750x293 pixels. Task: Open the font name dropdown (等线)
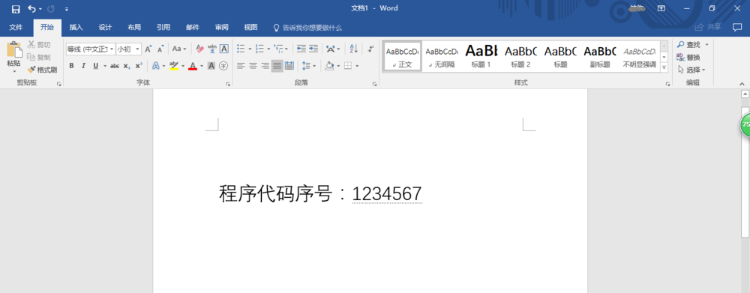click(112, 49)
